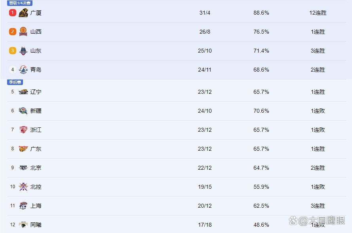This screenshot has height=233, width=352.
Task: Open the 广厦 team name link
Action: tap(36, 13)
